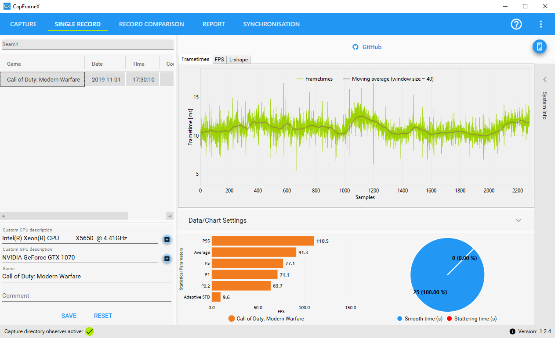This screenshot has width=555, height=338.
Task: Toggle the Smooth time (s) legend entry
Action: 419,319
